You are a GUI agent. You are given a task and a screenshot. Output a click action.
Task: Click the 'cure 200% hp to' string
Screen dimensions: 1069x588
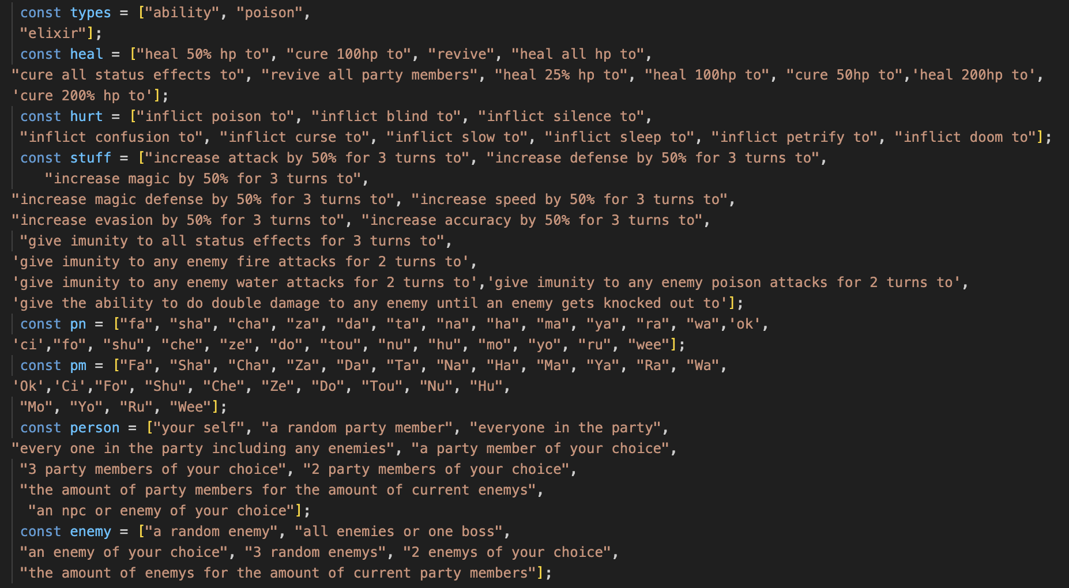click(86, 96)
